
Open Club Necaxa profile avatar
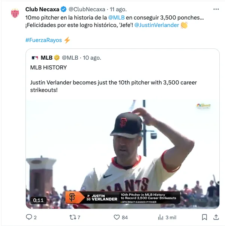[x=15, y=13]
